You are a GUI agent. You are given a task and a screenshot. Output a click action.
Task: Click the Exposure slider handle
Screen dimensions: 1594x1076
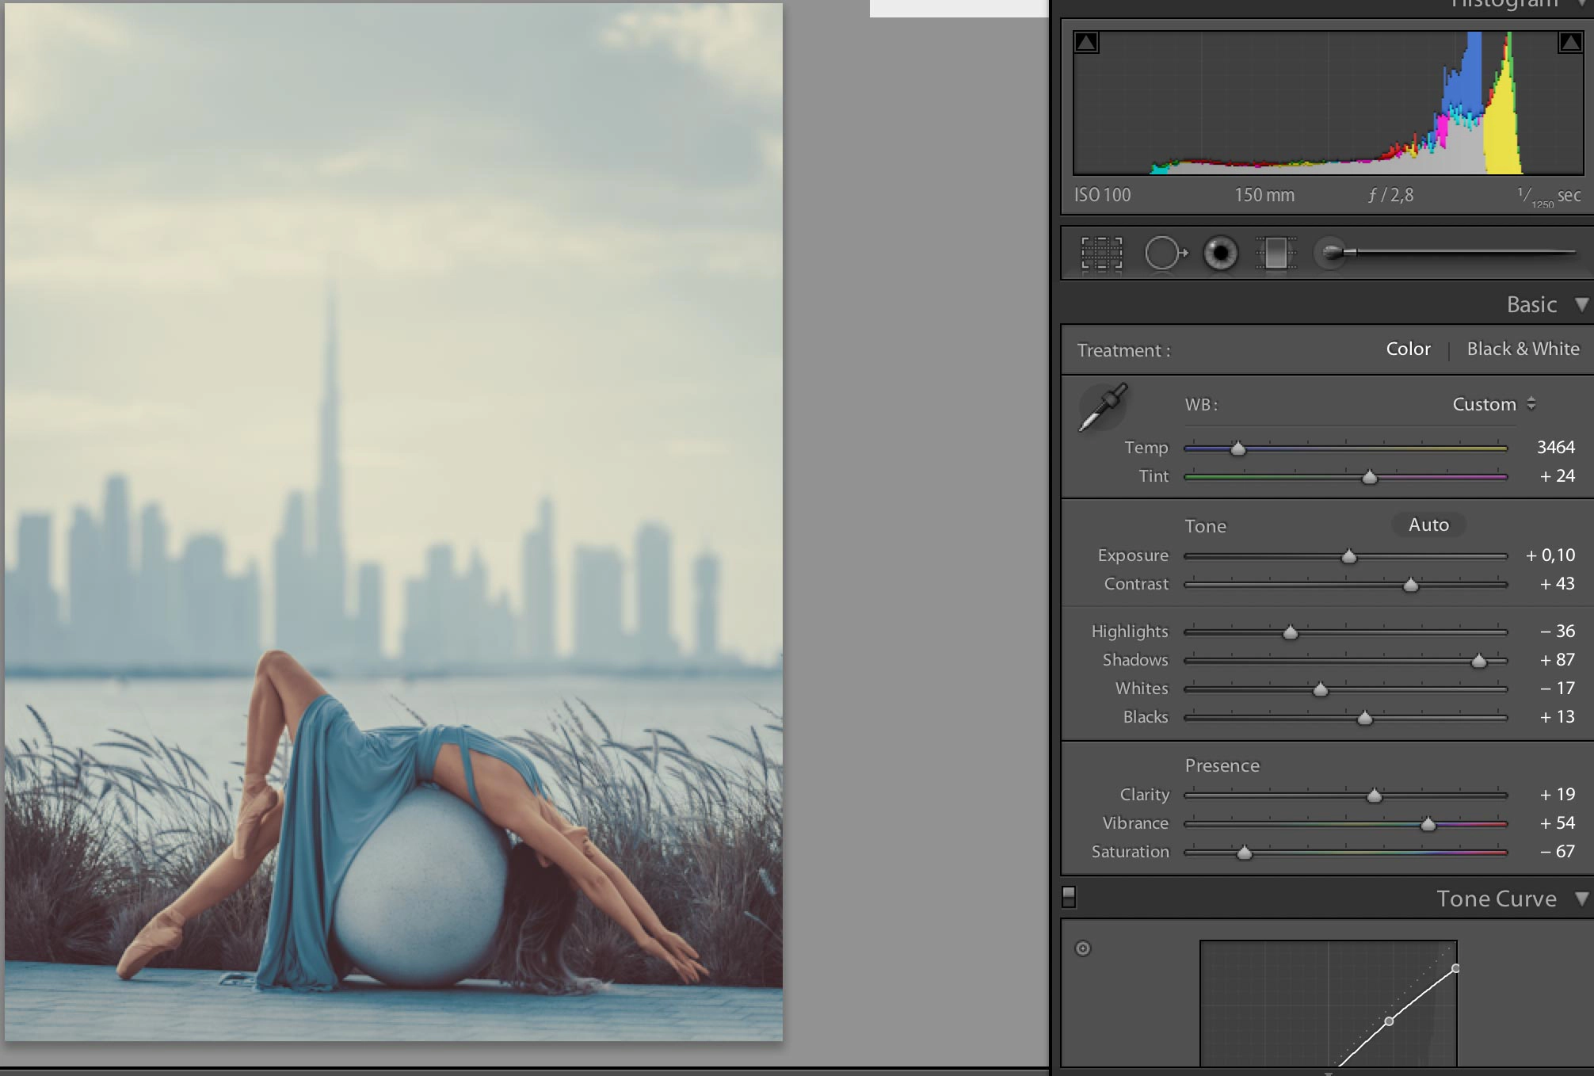1349,556
